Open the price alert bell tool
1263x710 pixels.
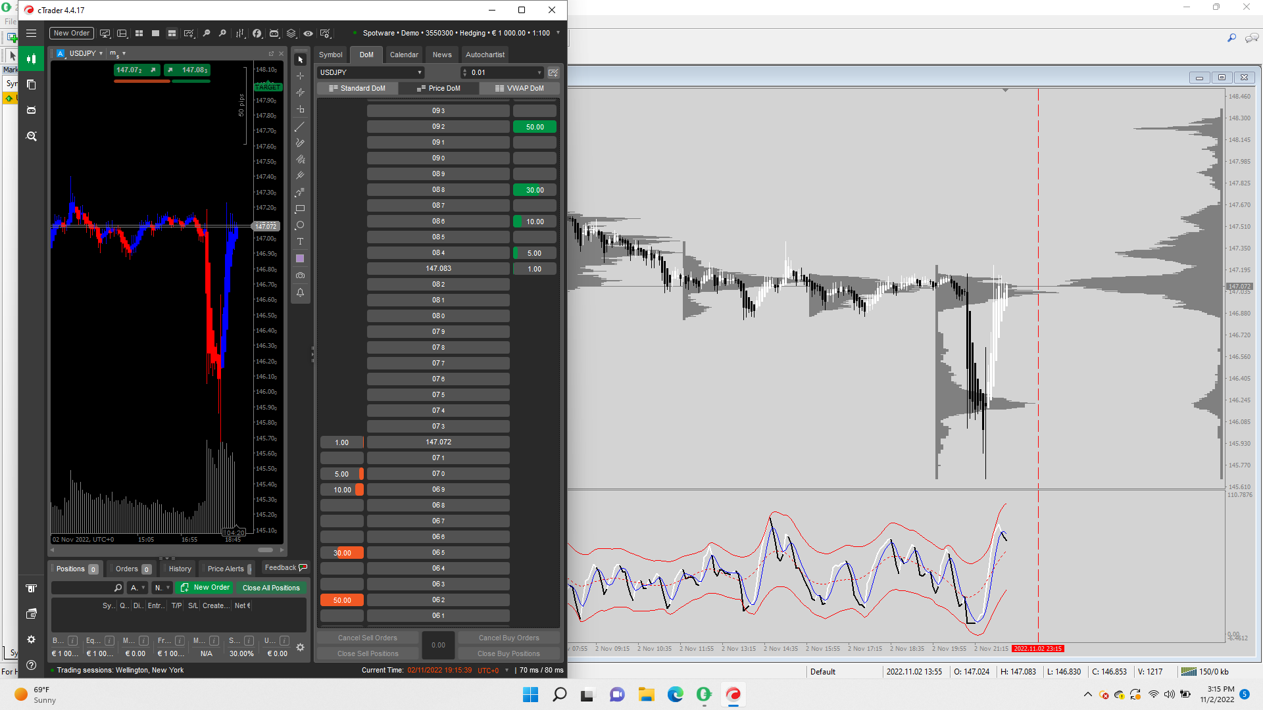300,293
